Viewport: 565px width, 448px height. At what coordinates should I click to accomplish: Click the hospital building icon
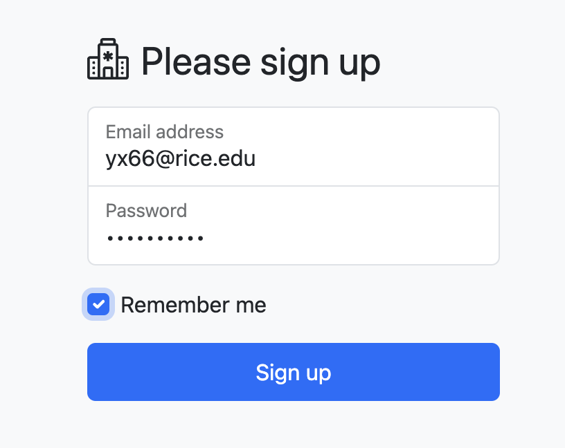click(x=108, y=60)
